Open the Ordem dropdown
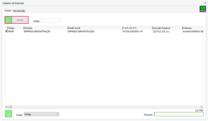This screenshot has height=121, width=208. [41, 114]
